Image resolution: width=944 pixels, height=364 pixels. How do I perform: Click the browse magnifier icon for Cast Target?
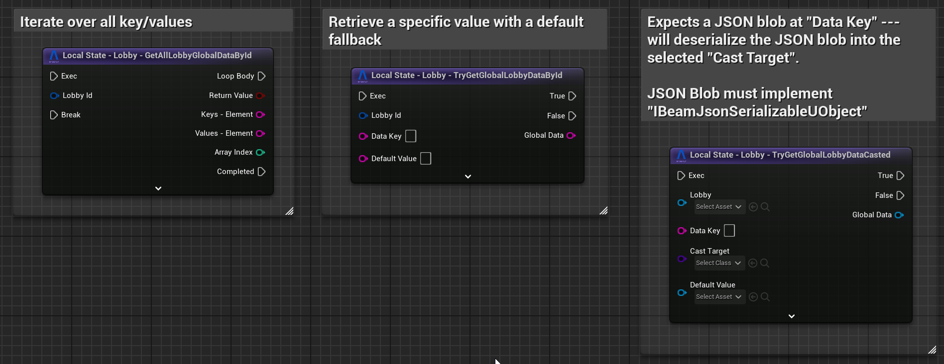click(x=765, y=263)
